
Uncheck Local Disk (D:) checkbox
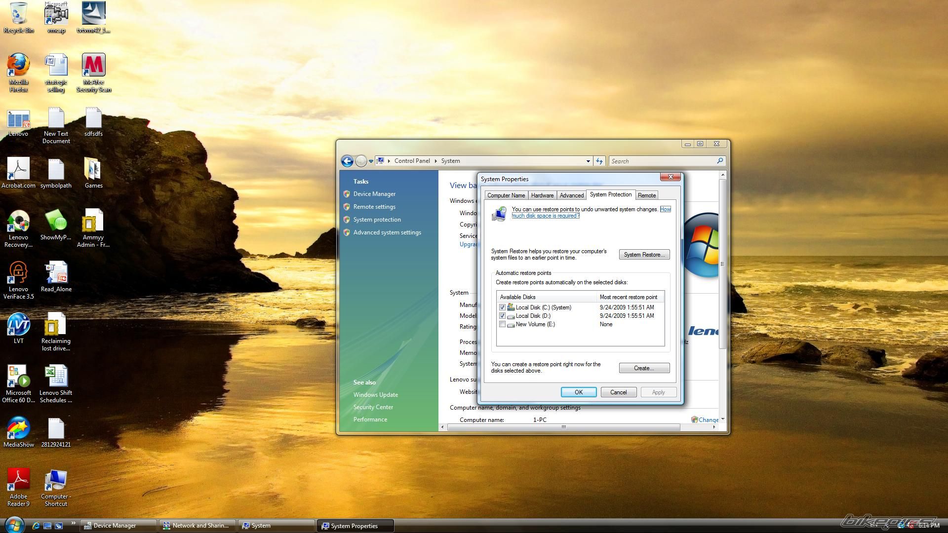(x=502, y=316)
